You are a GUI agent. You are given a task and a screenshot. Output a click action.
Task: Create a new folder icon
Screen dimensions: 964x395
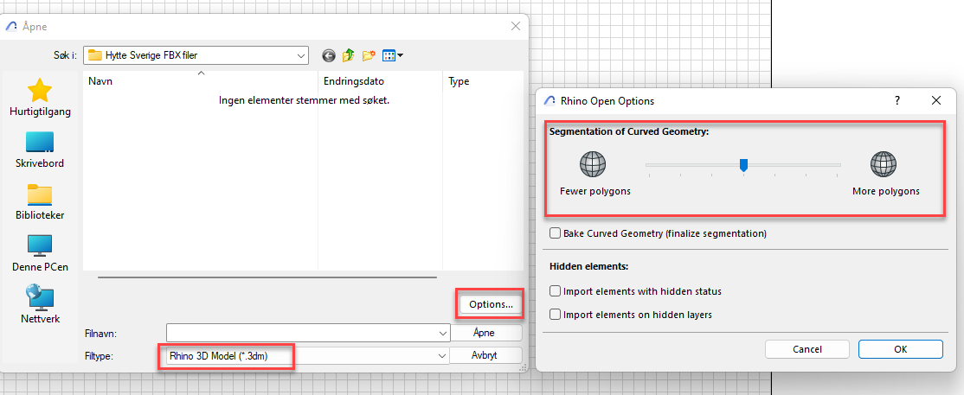(370, 55)
